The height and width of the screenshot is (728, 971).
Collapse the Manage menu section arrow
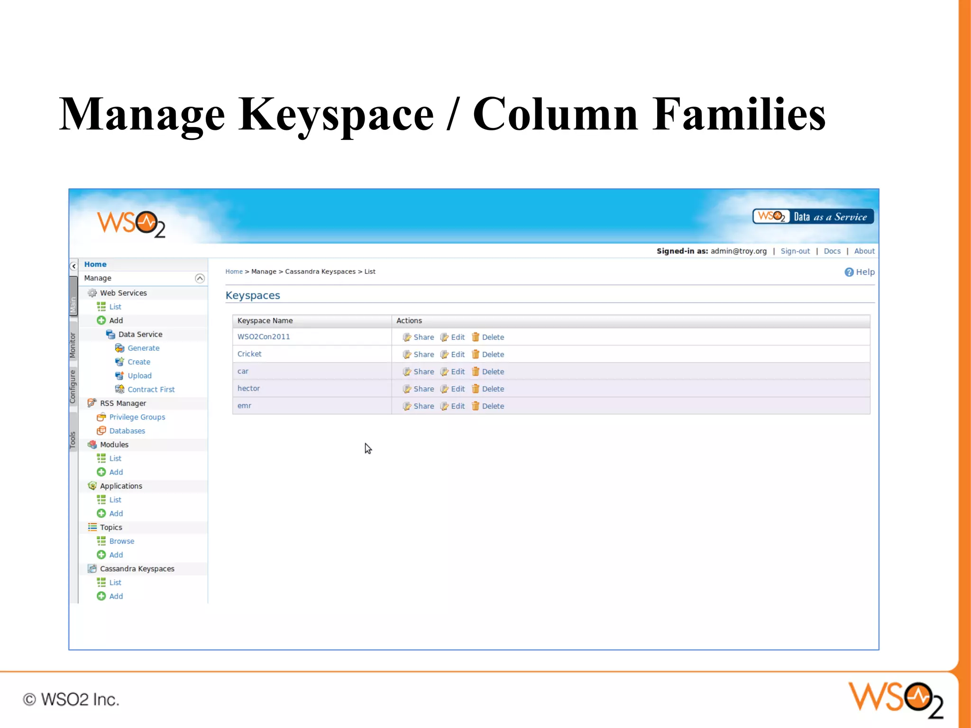point(200,278)
